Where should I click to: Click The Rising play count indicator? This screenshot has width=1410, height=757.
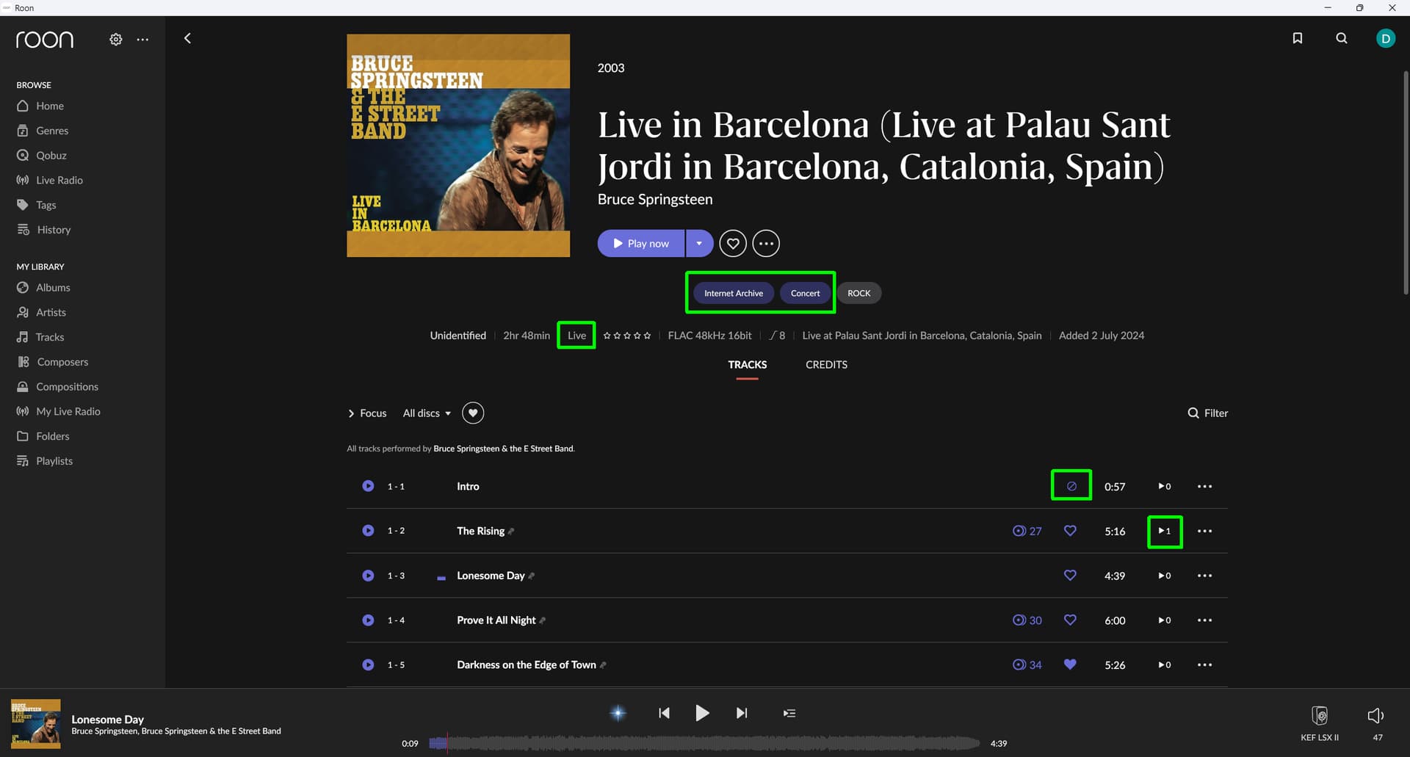(1165, 531)
